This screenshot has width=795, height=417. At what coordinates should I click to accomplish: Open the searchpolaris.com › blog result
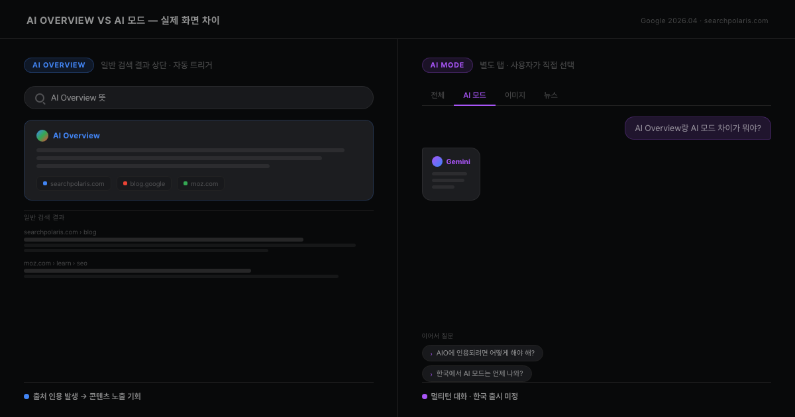(60, 232)
